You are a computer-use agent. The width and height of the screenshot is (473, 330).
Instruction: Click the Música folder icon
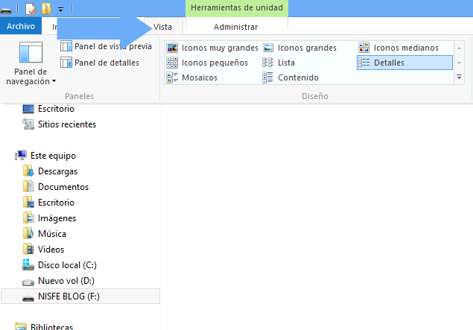click(x=28, y=234)
